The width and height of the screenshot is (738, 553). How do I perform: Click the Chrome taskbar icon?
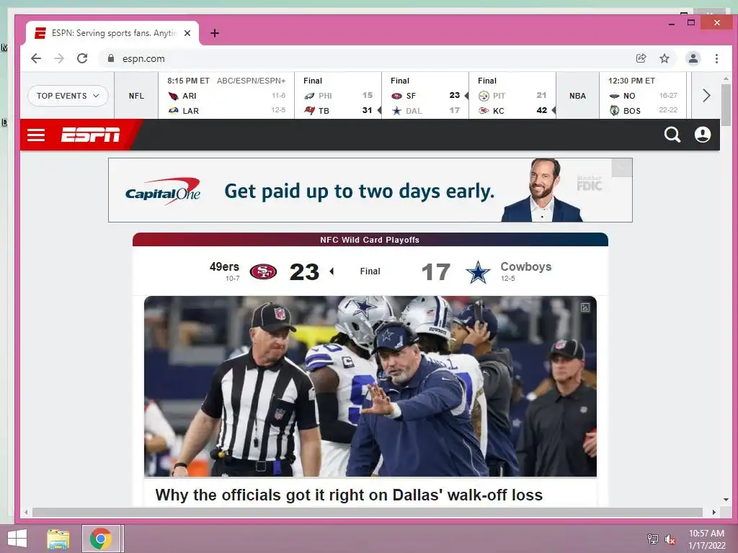click(101, 539)
